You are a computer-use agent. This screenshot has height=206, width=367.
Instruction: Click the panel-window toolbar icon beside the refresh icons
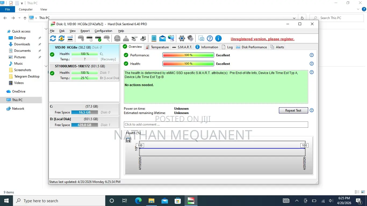click(x=70, y=38)
